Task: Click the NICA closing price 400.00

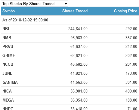Action: pyautogui.click(x=131, y=91)
